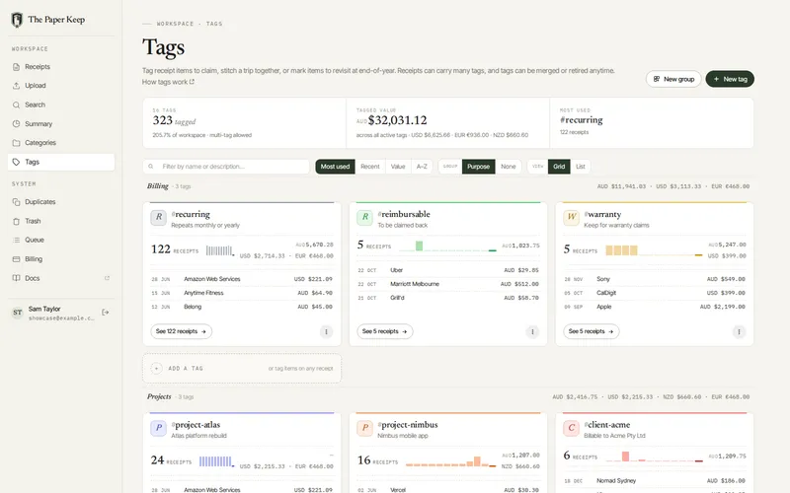Open the Categories folder icon
Viewport: 790px width, 493px height.
point(16,143)
